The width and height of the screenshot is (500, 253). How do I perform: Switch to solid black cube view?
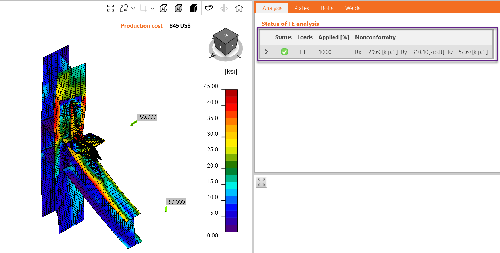click(194, 8)
